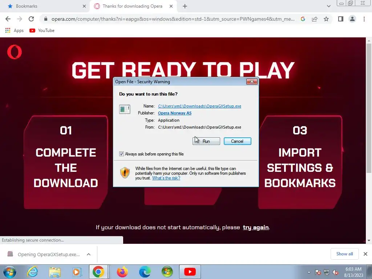Close the Thanks for downloading Opera tab
The width and height of the screenshot is (372, 279).
pos(171,7)
